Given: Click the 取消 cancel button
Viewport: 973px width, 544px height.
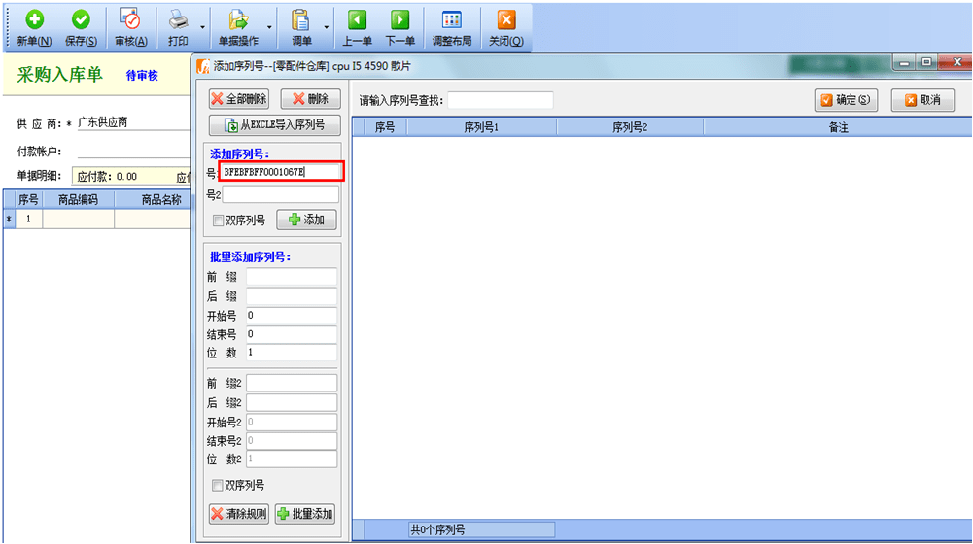Looking at the screenshot, I should pos(922,100).
